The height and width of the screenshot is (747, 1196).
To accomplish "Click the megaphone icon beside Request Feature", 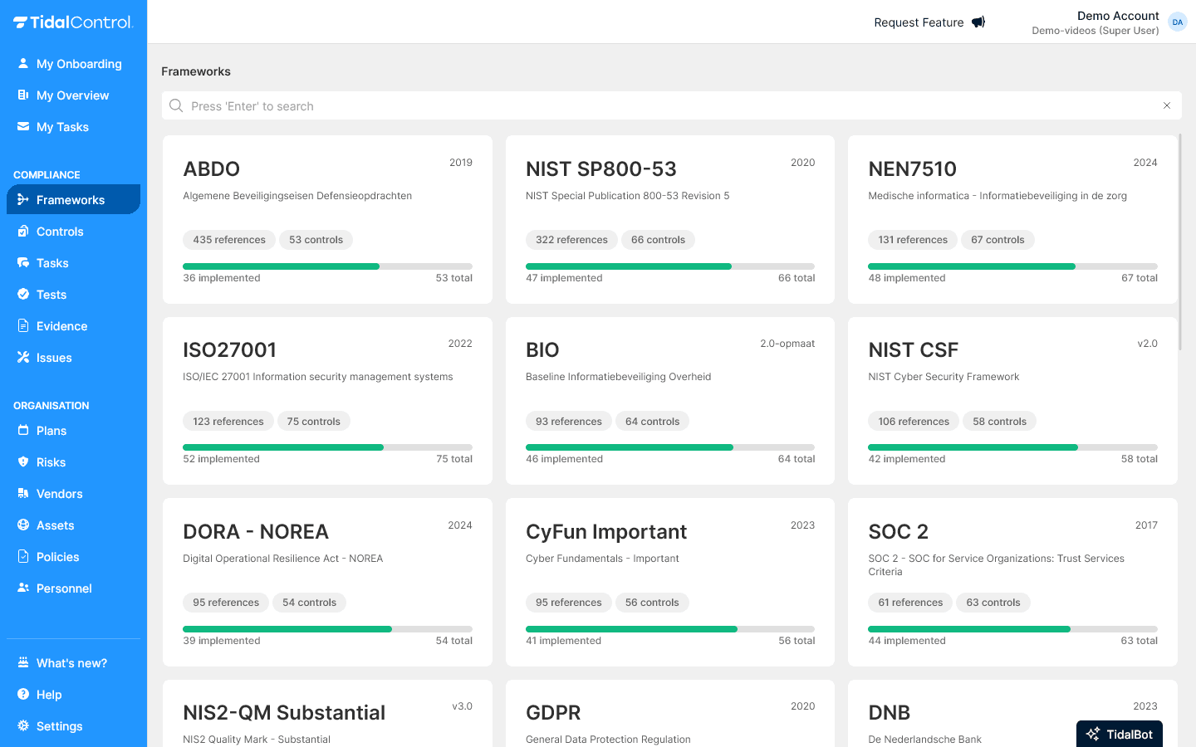I will (x=978, y=22).
